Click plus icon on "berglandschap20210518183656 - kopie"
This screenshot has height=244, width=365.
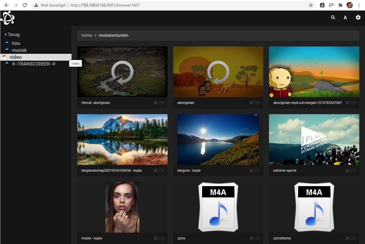tap(156, 171)
